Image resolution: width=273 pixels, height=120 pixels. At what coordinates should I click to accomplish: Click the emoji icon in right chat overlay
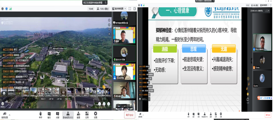point(140,99)
